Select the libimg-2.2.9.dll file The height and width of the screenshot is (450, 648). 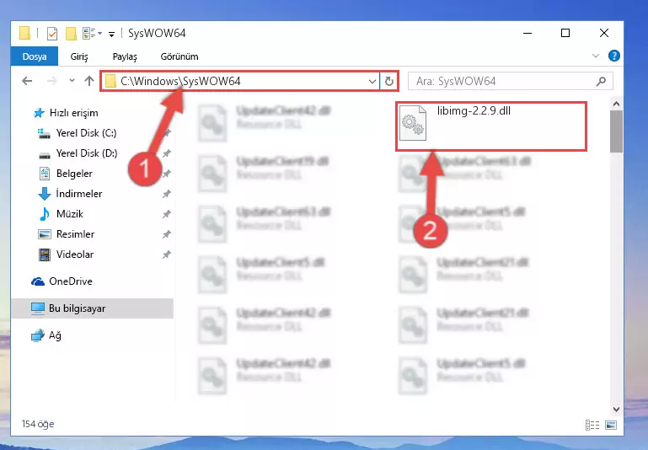[491, 126]
